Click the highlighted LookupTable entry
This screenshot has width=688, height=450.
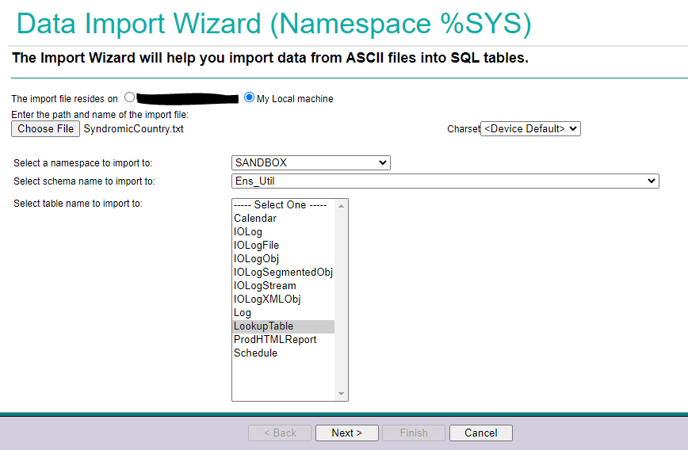click(263, 326)
